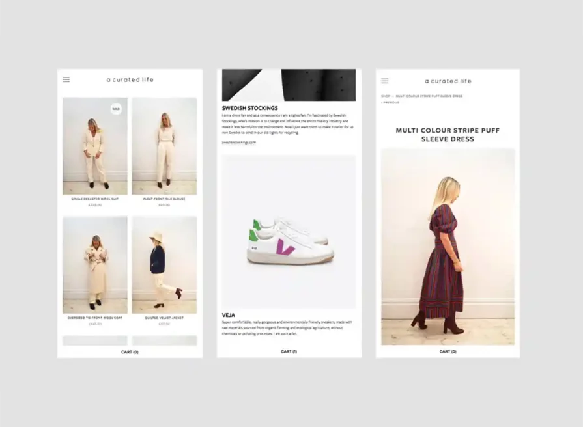
Task: Select 'Single Breasted Wool Suit' title
Action: coord(95,199)
